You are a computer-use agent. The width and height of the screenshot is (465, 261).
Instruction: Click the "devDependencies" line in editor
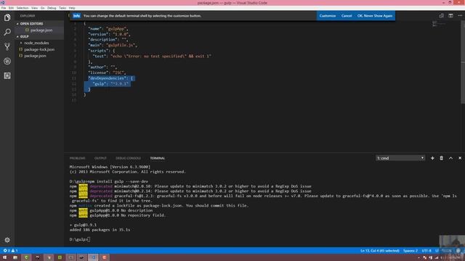110,78
